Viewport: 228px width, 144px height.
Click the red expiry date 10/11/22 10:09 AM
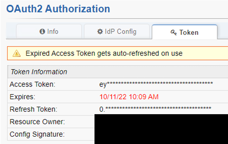(129, 97)
